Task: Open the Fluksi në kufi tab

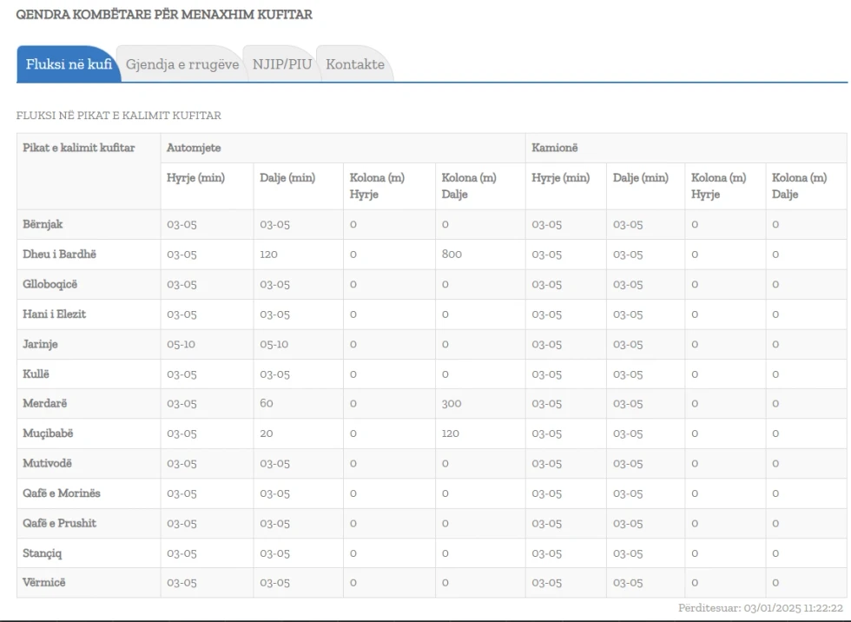Action: 69,64
